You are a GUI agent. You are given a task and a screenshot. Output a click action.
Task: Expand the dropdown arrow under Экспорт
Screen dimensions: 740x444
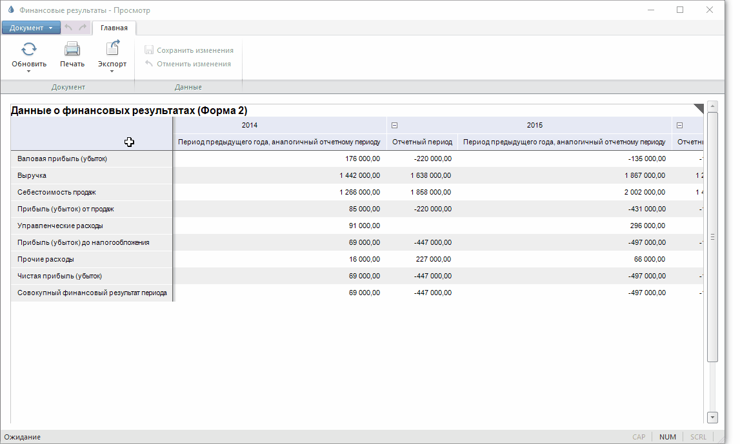coord(112,72)
